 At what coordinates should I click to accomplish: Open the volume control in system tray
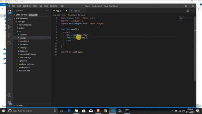183,111
